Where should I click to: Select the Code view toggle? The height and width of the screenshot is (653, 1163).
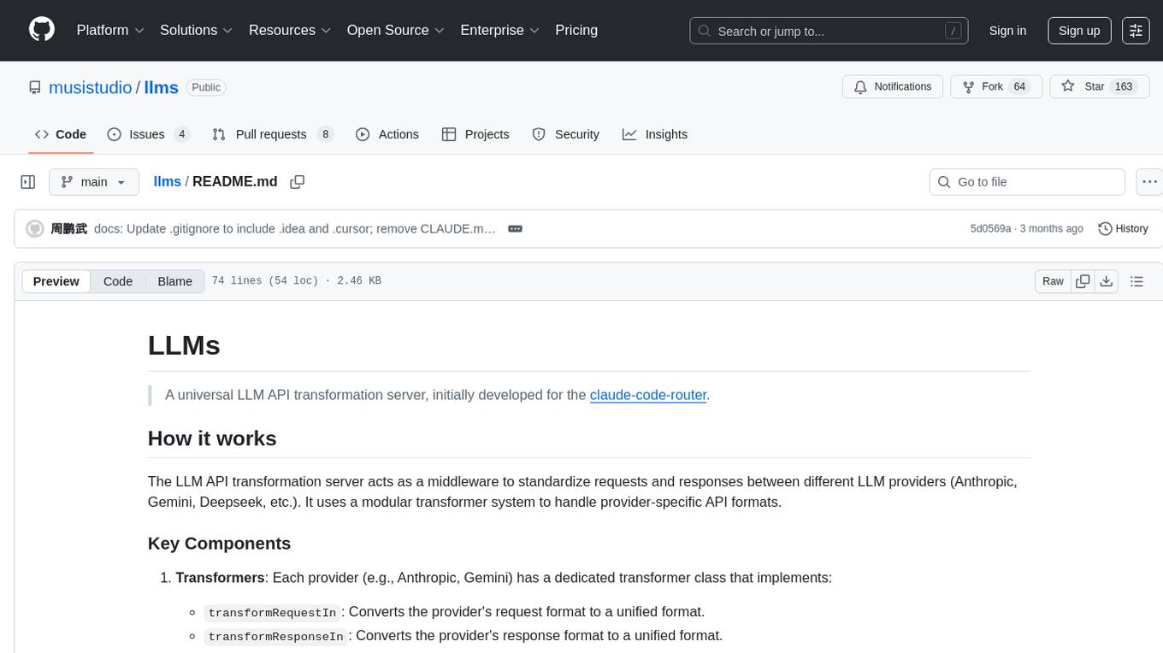118,281
